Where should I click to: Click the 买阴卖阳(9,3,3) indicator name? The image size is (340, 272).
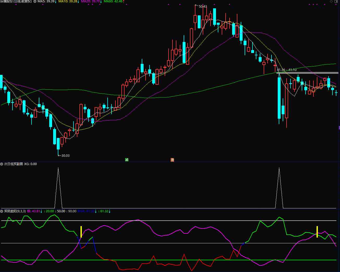pos(15,211)
